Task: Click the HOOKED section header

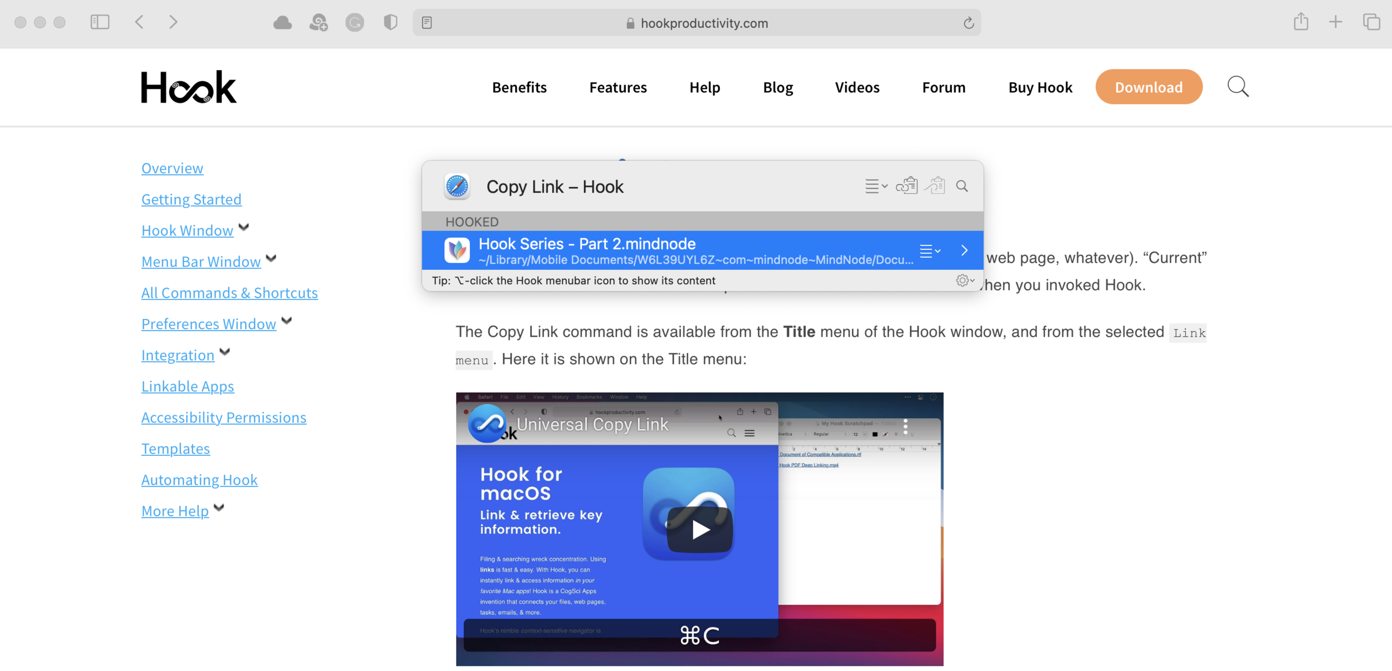Action: (703, 221)
